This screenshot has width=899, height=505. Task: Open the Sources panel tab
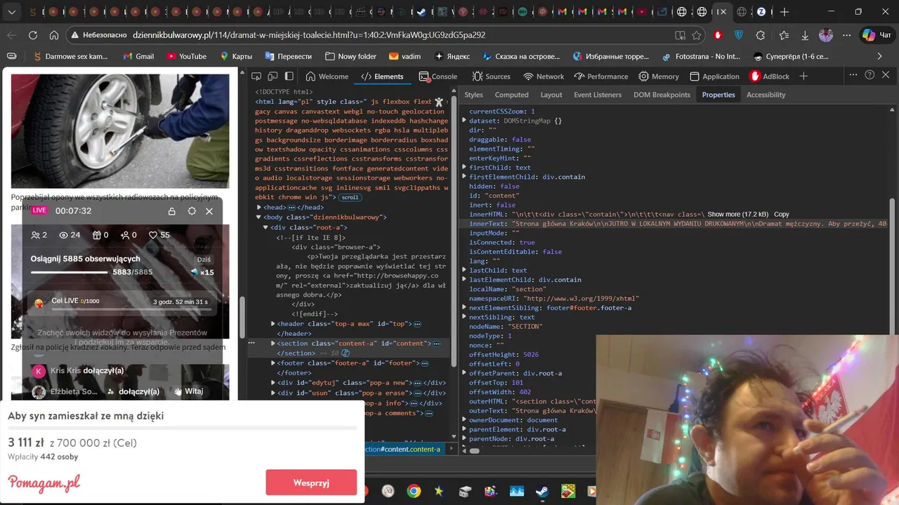pyautogui.click(x=491, y=76)
